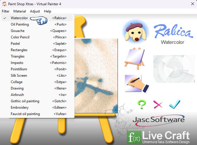The width and height of the screenshot is (197, 145).
Task: Select the Drawing filter
Action: pyautogui.click(x=37, y=88)
